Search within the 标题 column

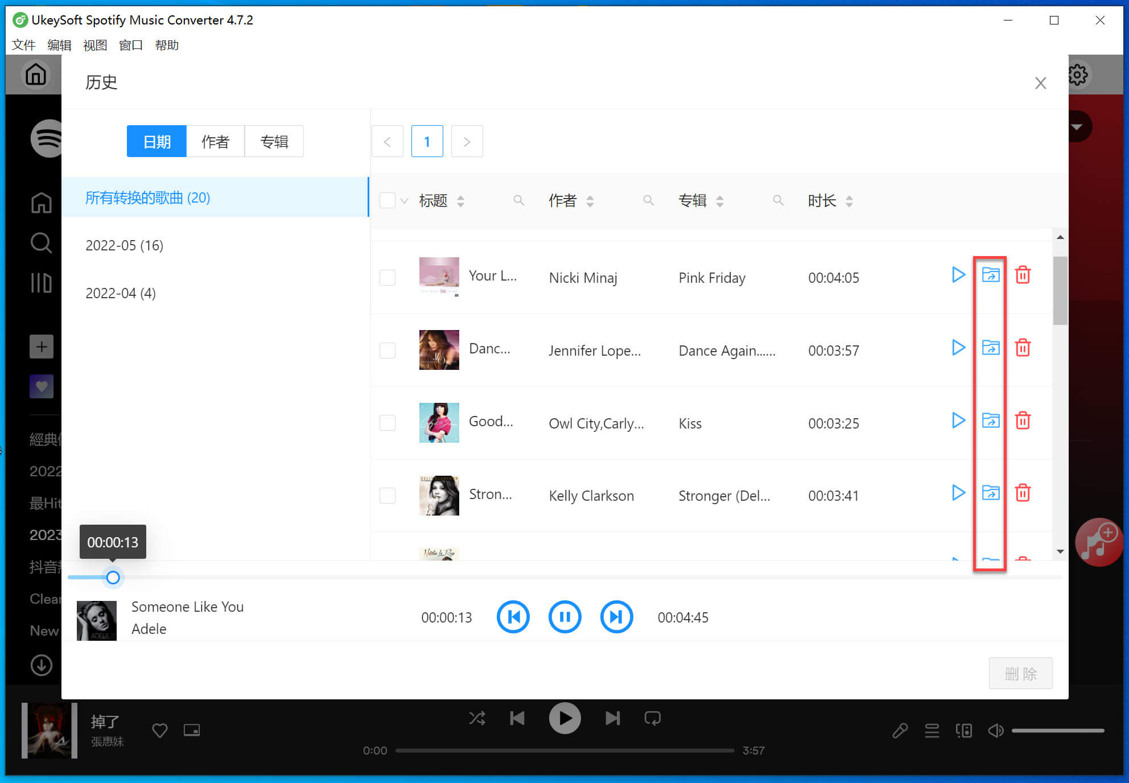(x=518, y=200)
